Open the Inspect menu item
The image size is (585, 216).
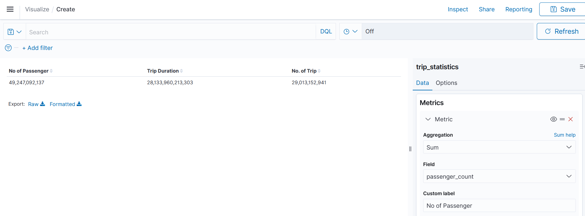click(x=458, y=9)
